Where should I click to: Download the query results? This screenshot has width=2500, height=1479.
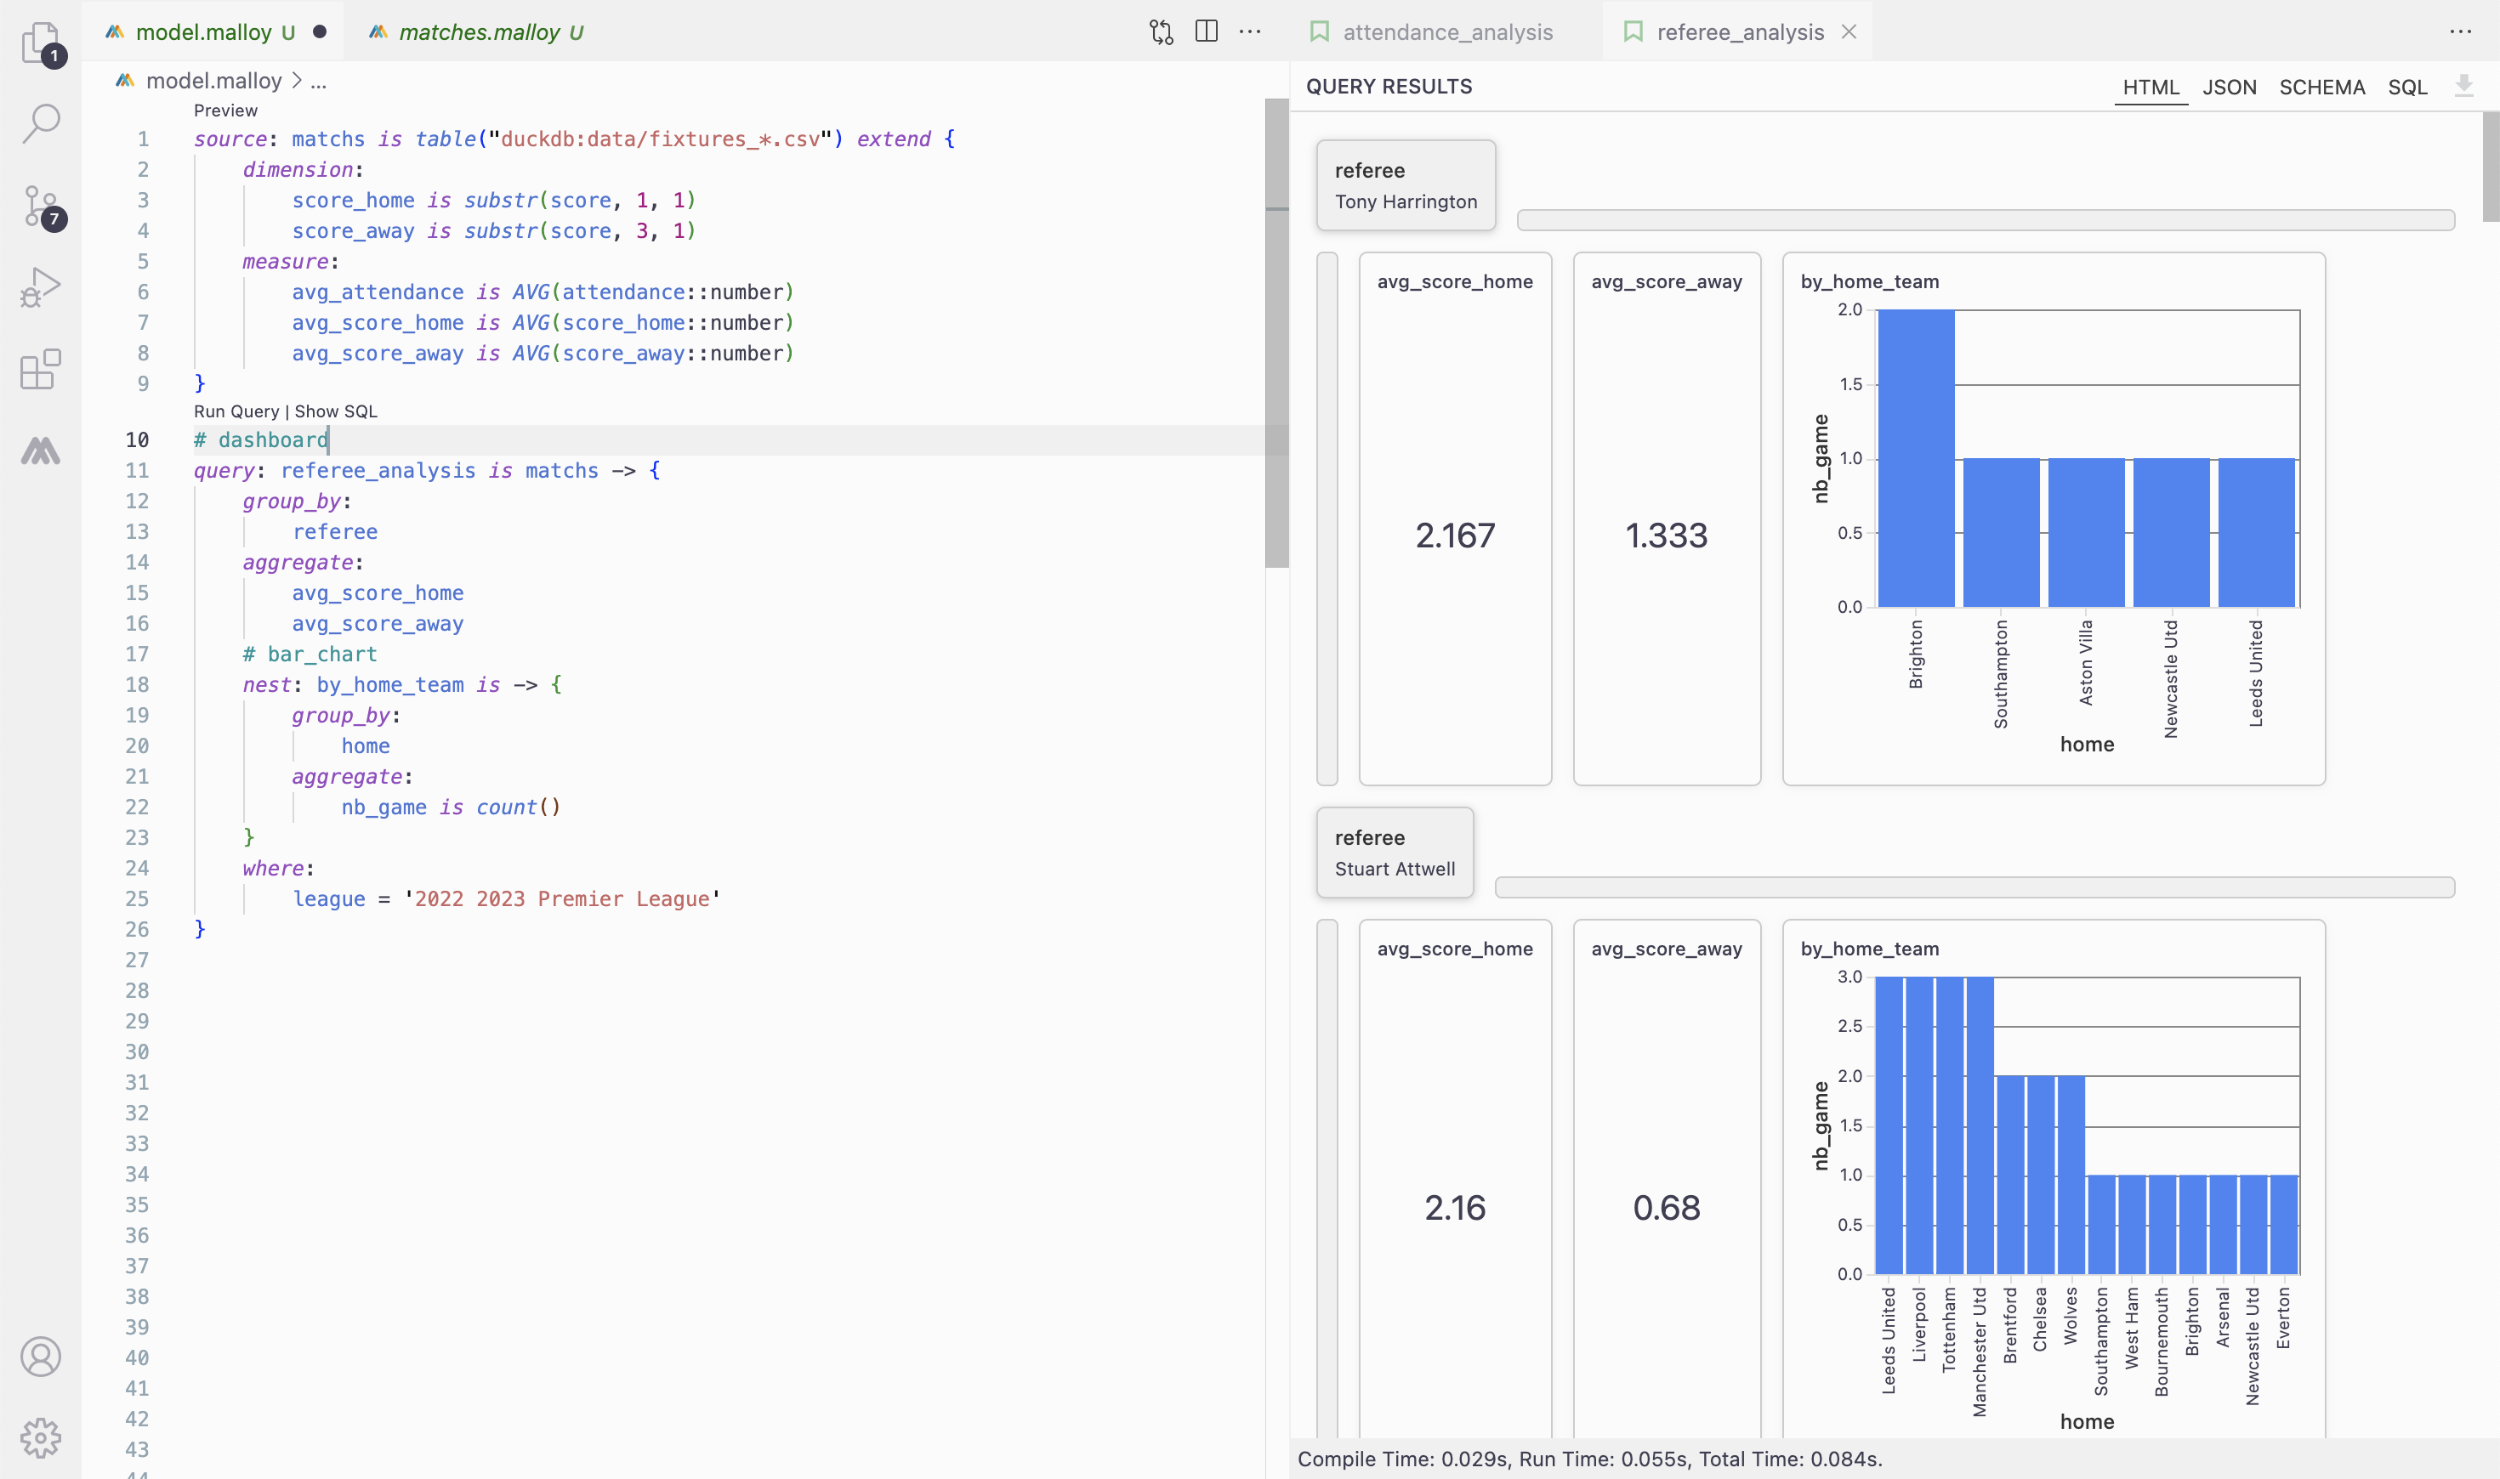pyautogui.click(x=2463, y=87)
